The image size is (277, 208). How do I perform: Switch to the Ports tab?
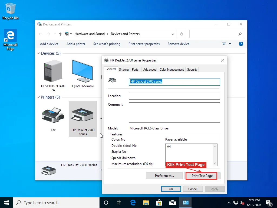coord(135,70)
